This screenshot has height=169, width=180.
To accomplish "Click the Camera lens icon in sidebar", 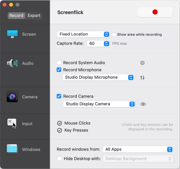I will pos(12,97).
